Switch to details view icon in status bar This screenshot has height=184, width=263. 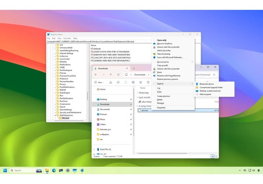point(212,156)
